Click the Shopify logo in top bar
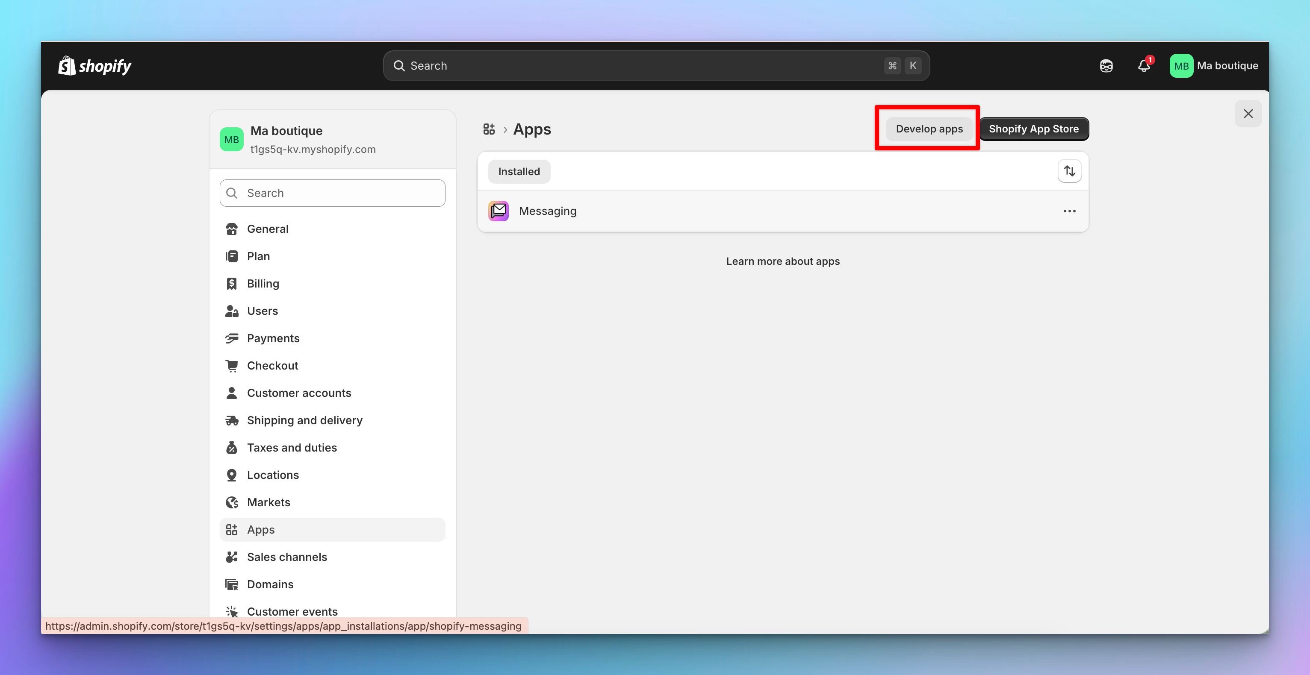 point(94,65)
